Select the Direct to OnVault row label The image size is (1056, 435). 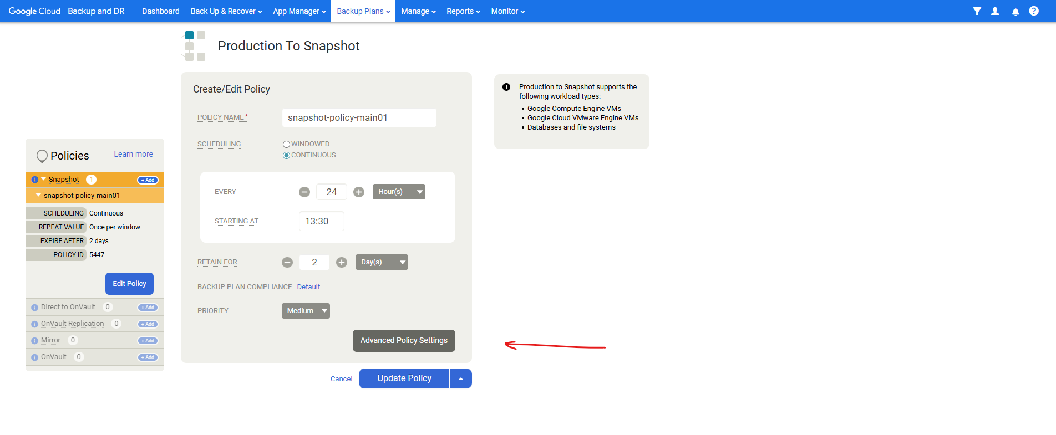[68, 307]
